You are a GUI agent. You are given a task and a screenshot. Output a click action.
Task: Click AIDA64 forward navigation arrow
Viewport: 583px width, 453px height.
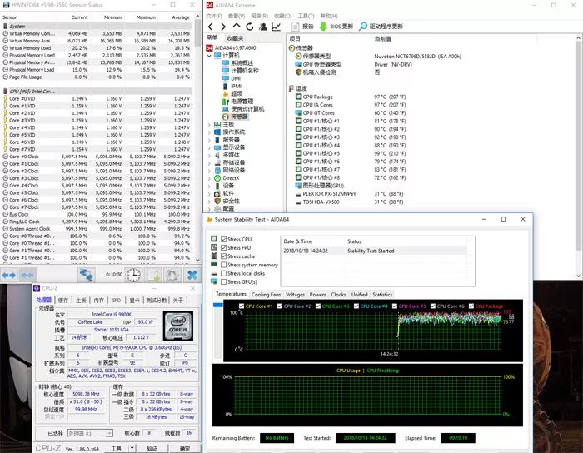223,27
